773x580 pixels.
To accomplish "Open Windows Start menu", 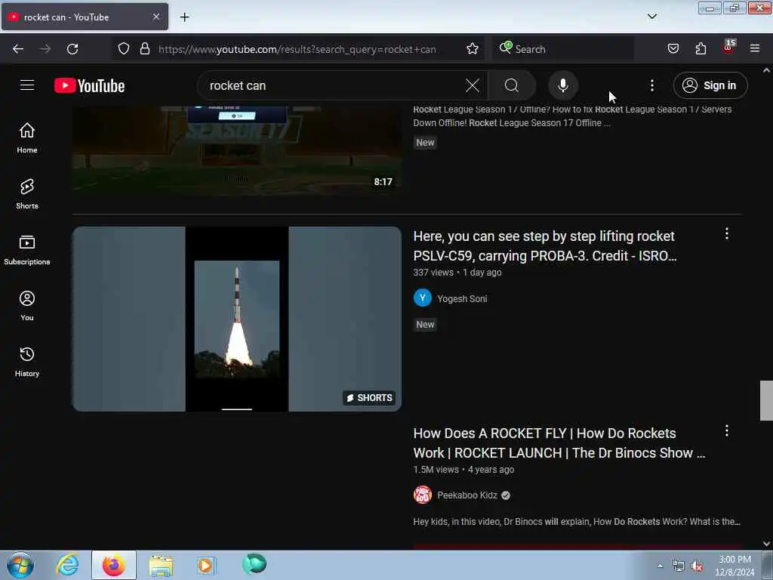I will click(x=20, y=565).
